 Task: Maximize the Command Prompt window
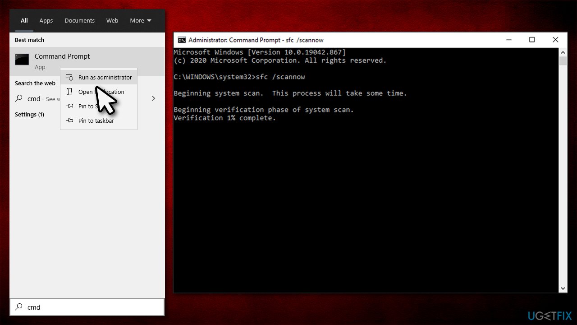532,40
